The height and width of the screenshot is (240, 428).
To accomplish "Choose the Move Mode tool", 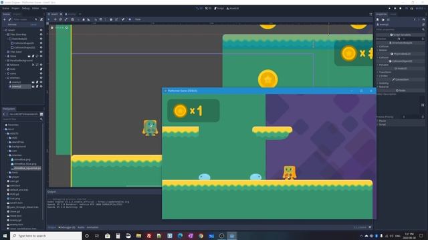I will pos(55,19).
